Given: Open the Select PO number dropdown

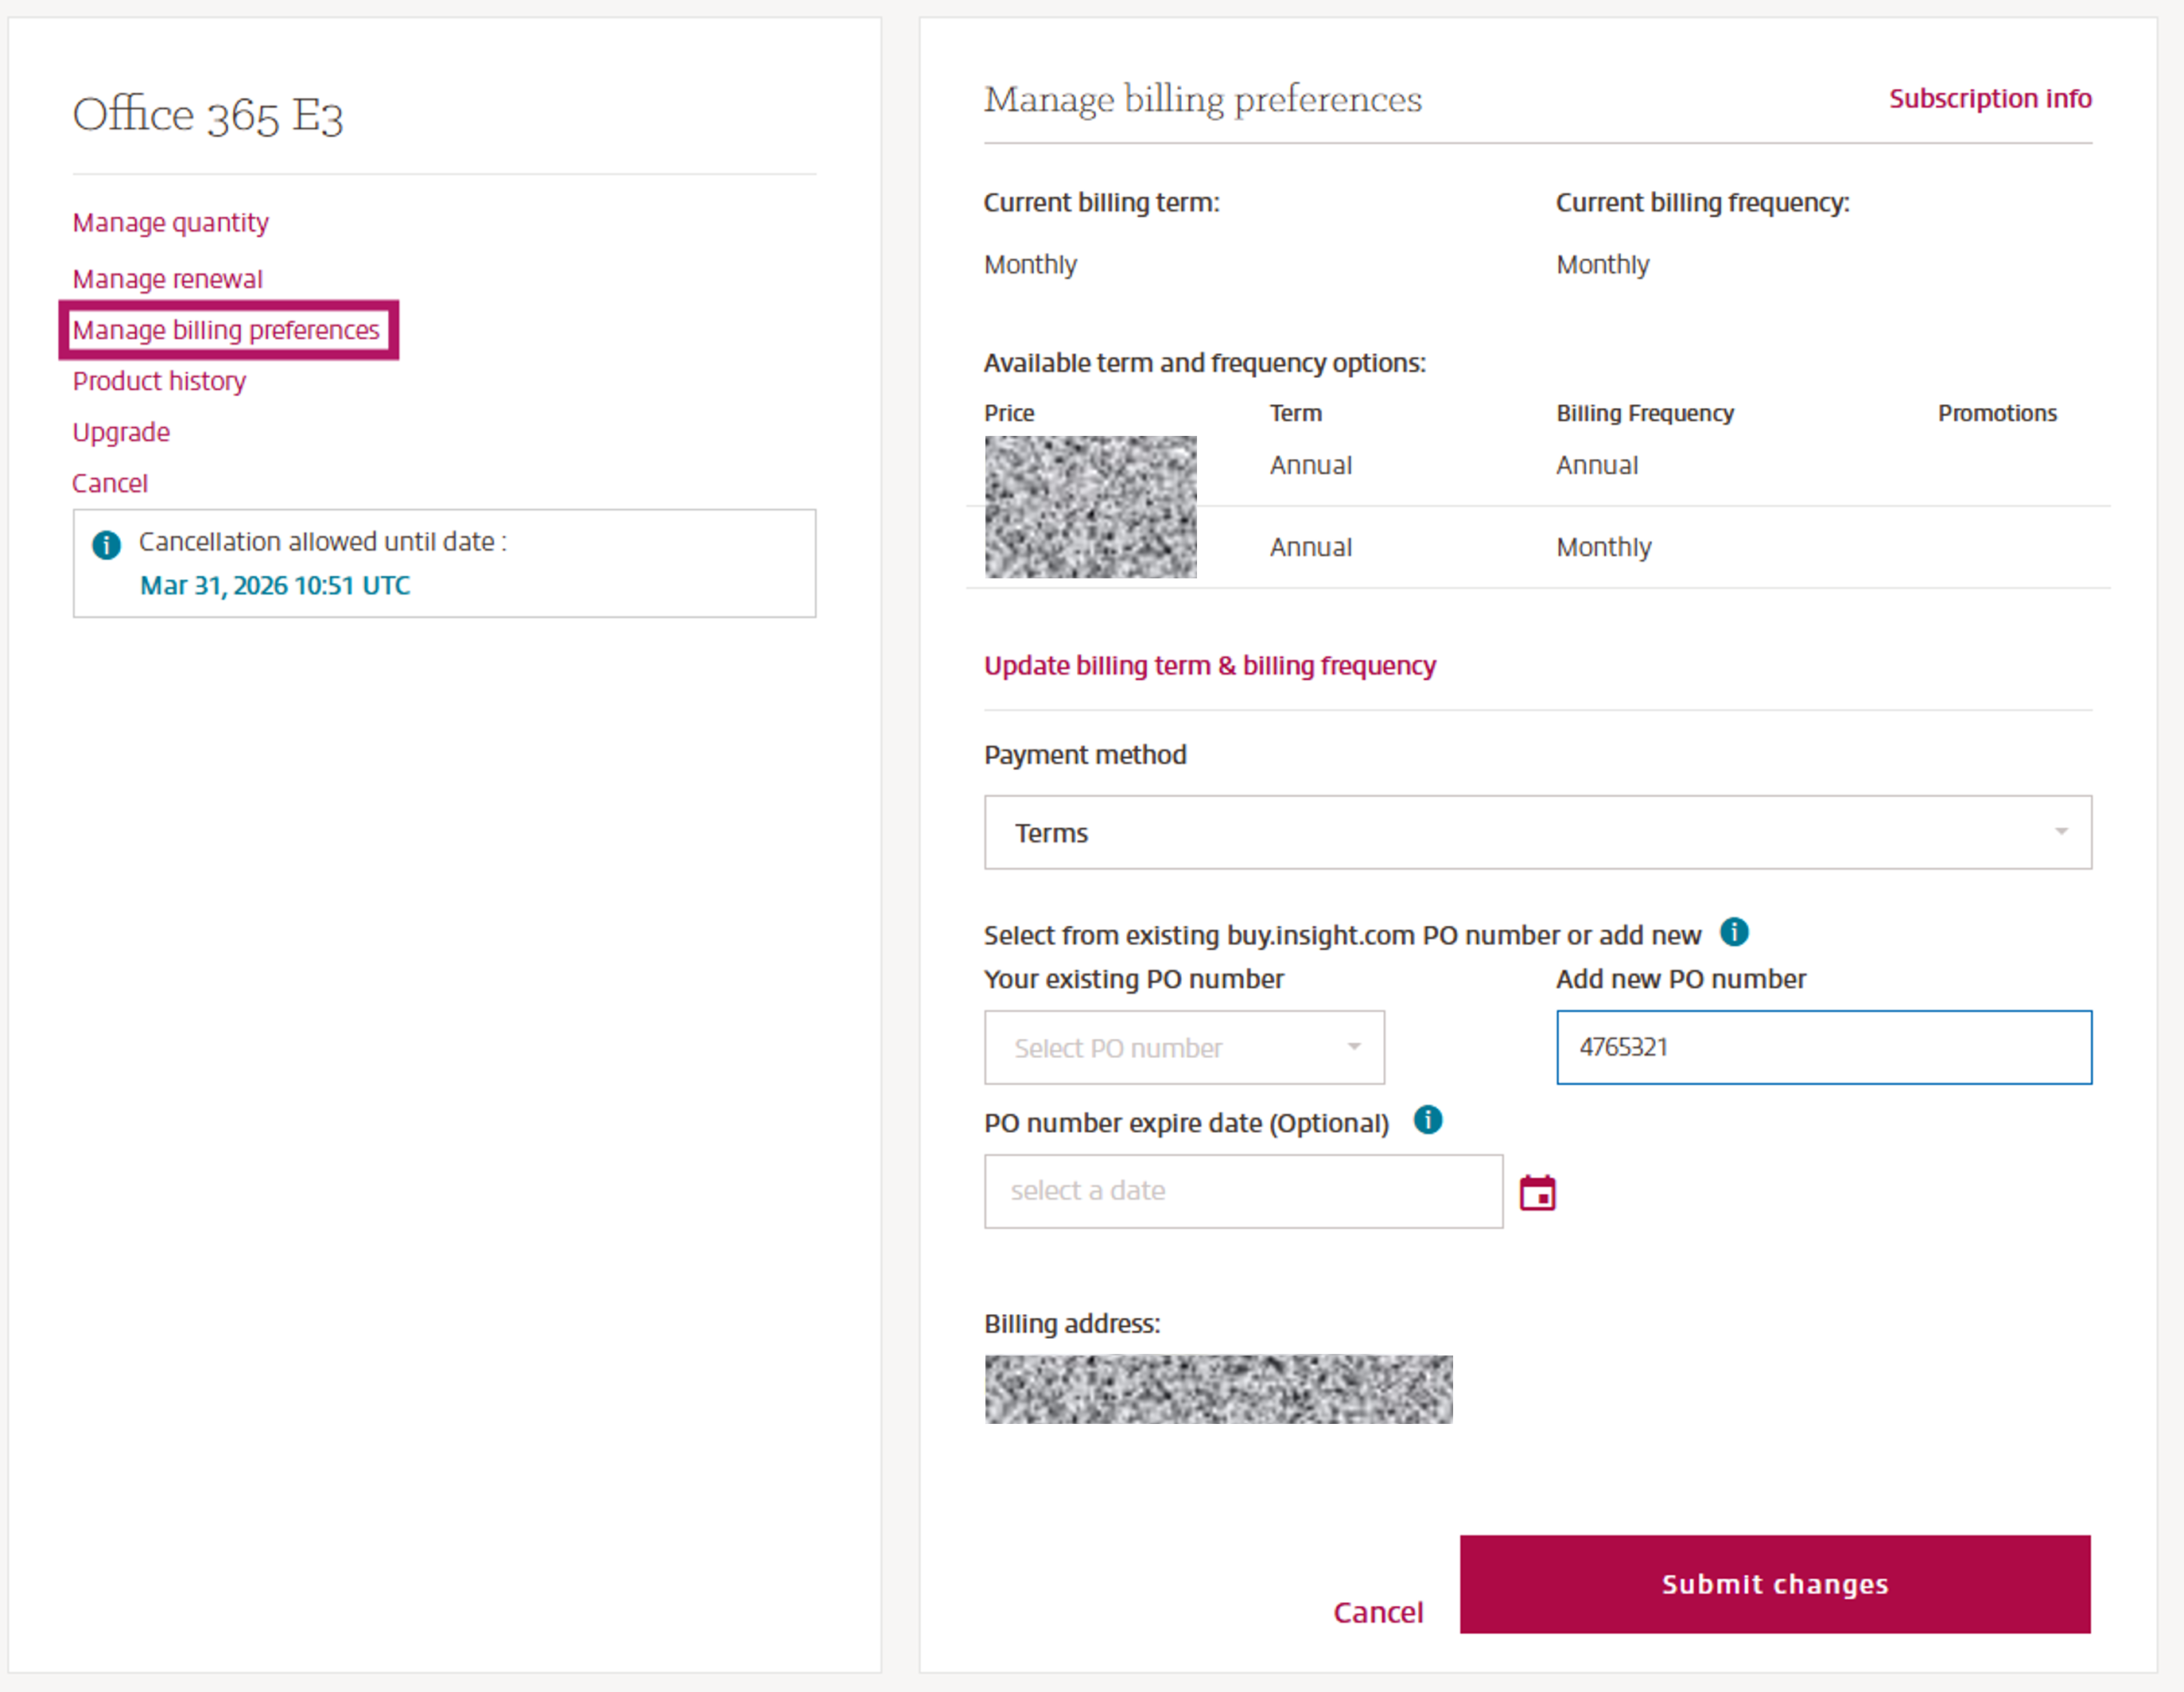Looking at the screenshot, I should (x=1184, y=1048).
